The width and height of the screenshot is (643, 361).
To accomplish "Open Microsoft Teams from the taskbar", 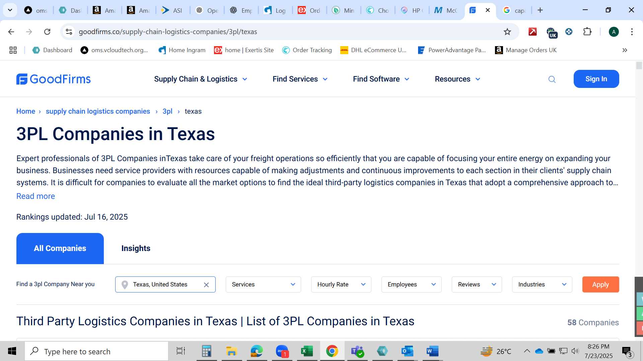I will (357, 351).
